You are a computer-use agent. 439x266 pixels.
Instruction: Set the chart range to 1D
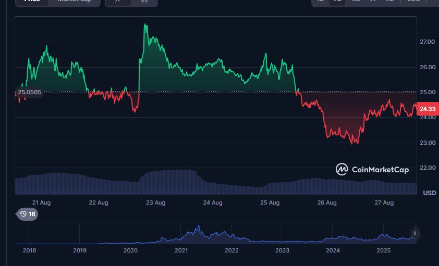pos(321,2)
